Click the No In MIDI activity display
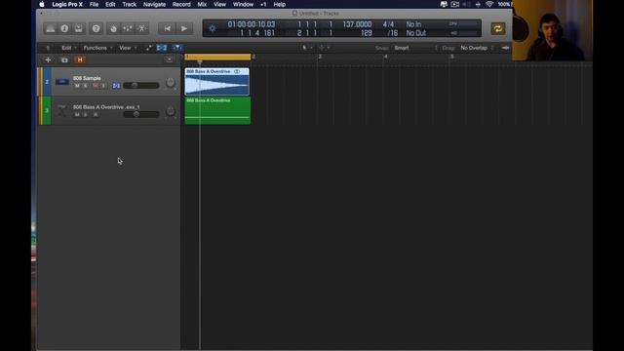This screenshot has height=351, width=624. tap(413, 24)
